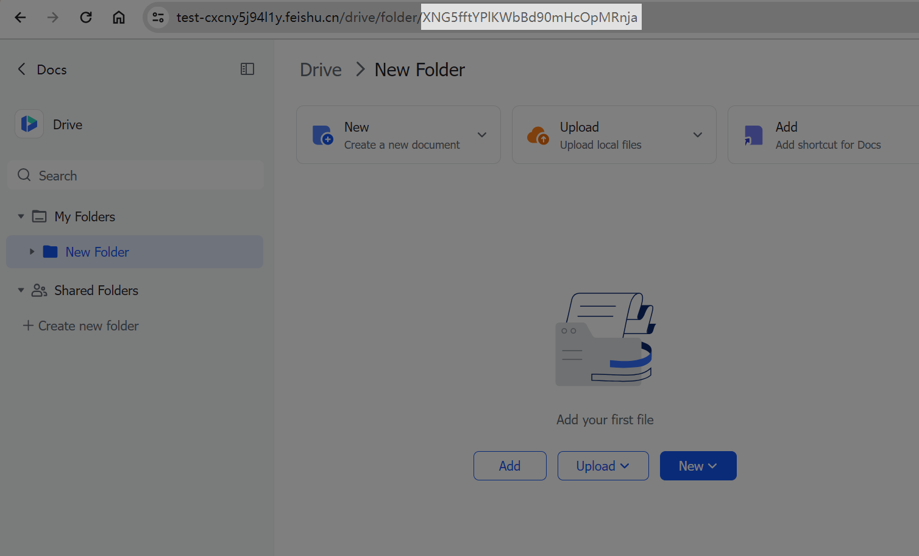
Task: Go to the browser home page
Action: coord(119,18)
